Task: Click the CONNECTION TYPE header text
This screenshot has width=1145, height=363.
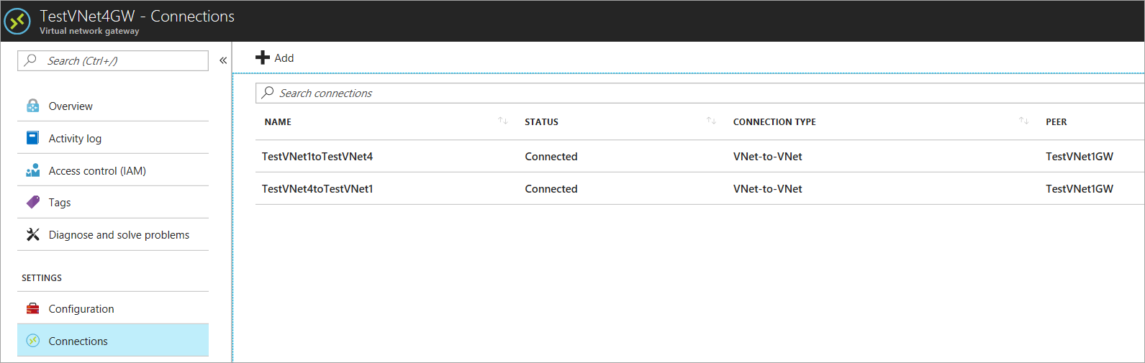Action: 774,122
